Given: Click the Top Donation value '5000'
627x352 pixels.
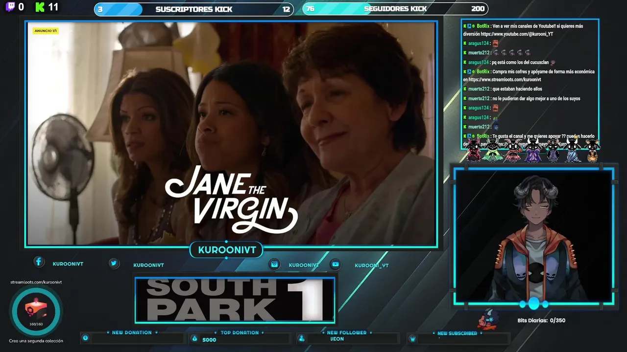Looking at the screenshot, I should (x=209, y=340).
